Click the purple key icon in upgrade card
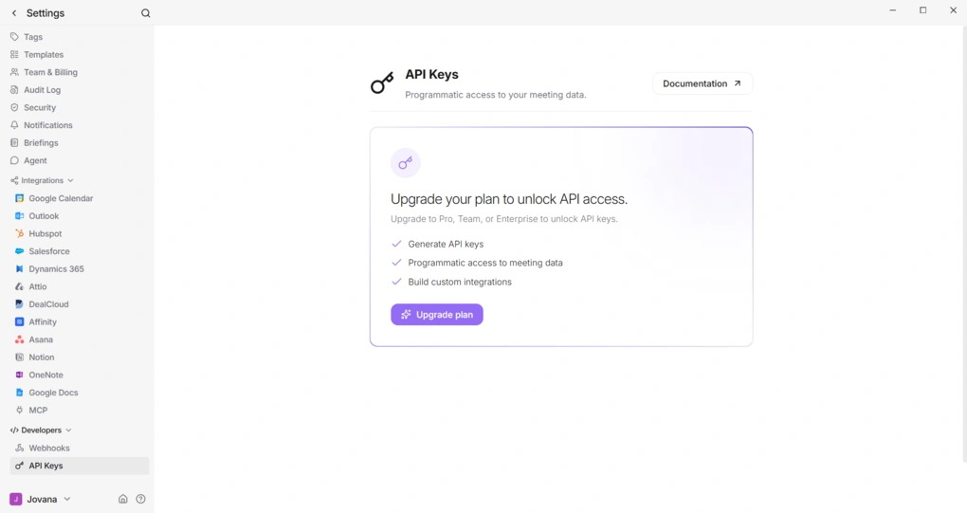The width and height of the screenshot is (967, 513). (x=405, y=163)
